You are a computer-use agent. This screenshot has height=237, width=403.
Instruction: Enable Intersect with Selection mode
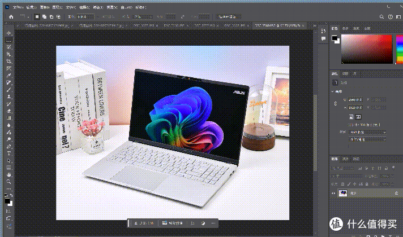point(58,17)
